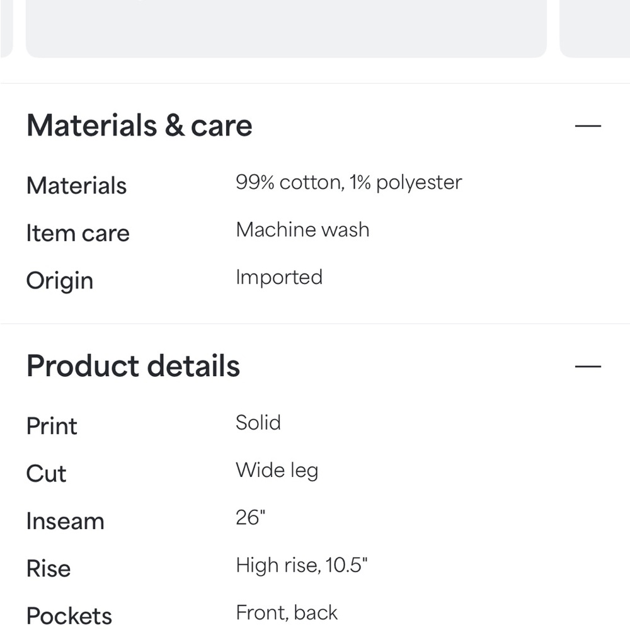630x630 pixels.
Task: Click the 26" inseam value
Action: point(250,517)
